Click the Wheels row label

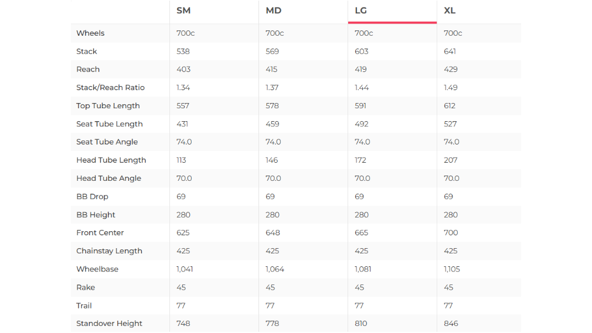click(x=90, y=33)
